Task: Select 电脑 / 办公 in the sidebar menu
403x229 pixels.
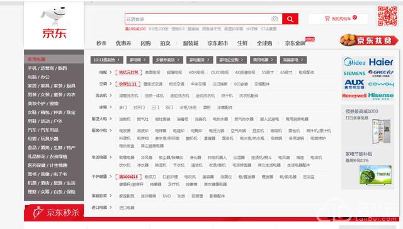Action: [38, 77]
